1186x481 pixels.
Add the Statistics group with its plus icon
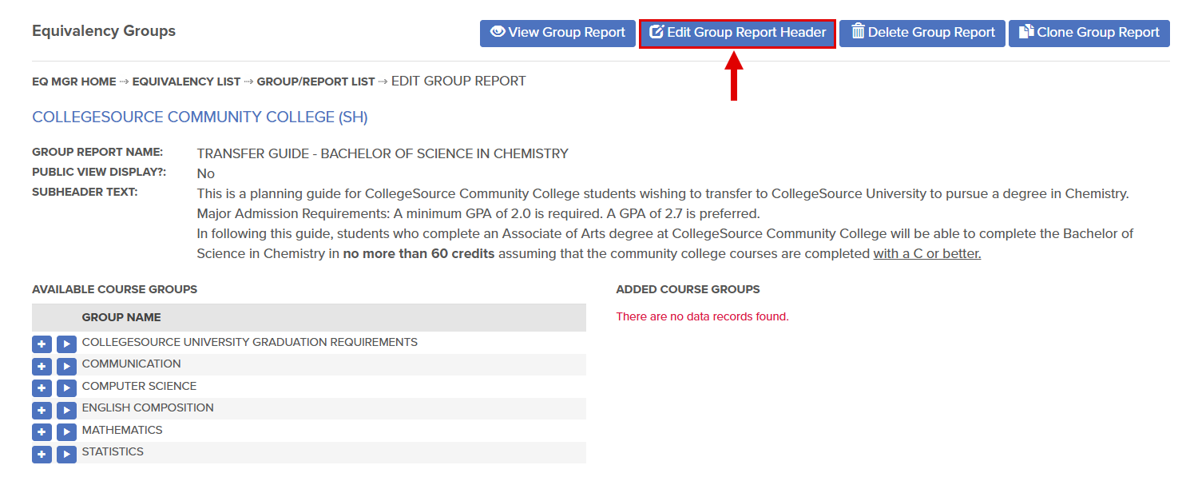tap(42, 455)
